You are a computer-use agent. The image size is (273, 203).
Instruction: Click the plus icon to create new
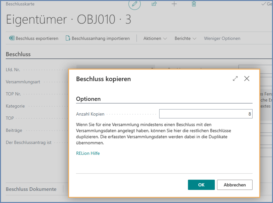(174, 4)
